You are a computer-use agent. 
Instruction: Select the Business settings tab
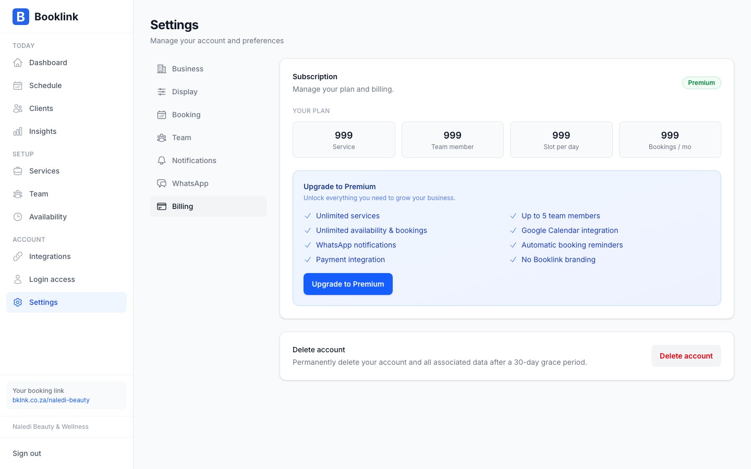(x=209, y=69)
